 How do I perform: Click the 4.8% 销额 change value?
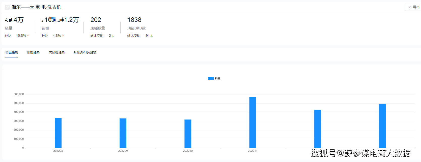57,36
